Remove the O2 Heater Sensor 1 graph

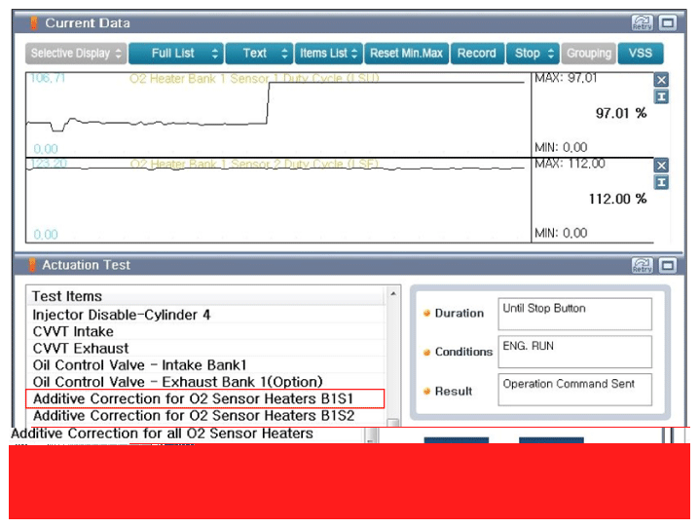tap(661, 80)
